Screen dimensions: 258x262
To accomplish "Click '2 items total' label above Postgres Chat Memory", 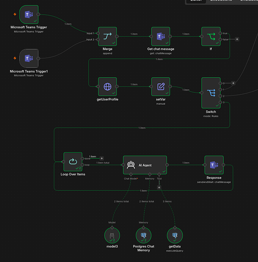I will coord(147,201).
